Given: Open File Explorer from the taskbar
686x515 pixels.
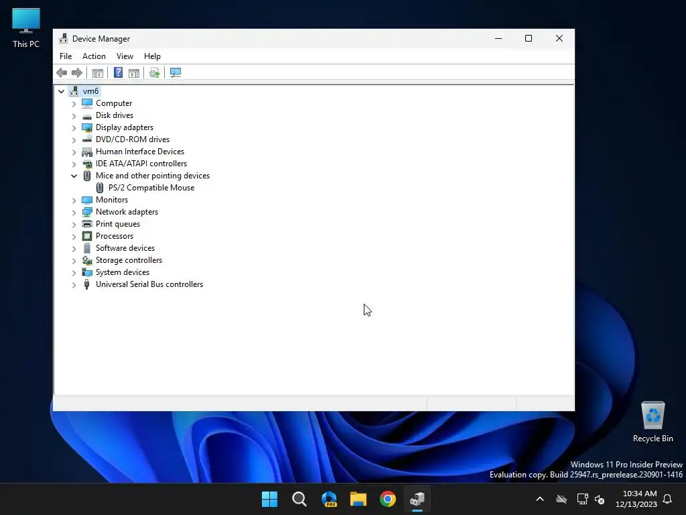Looking at the screenshot, I should click(358, 499).
